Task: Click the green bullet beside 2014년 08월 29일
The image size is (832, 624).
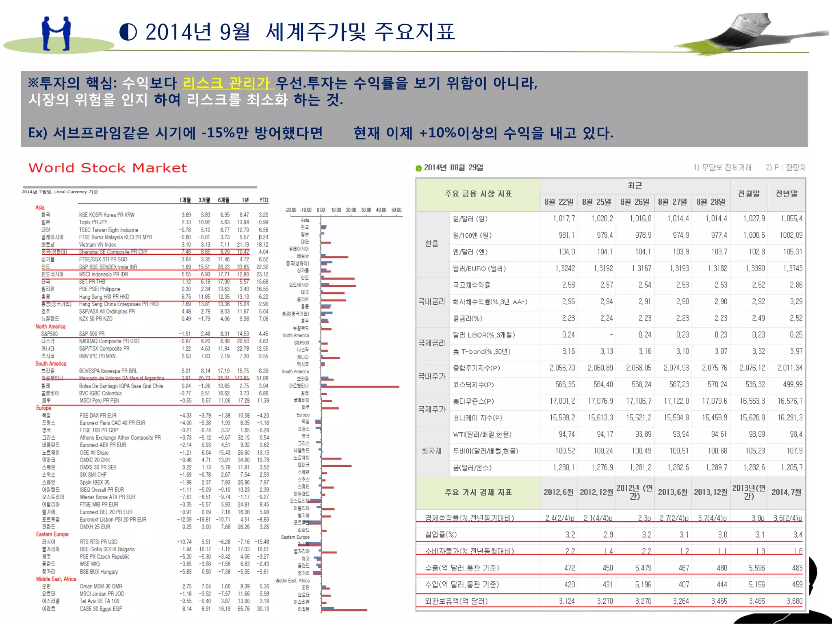Action: point(418,168)
